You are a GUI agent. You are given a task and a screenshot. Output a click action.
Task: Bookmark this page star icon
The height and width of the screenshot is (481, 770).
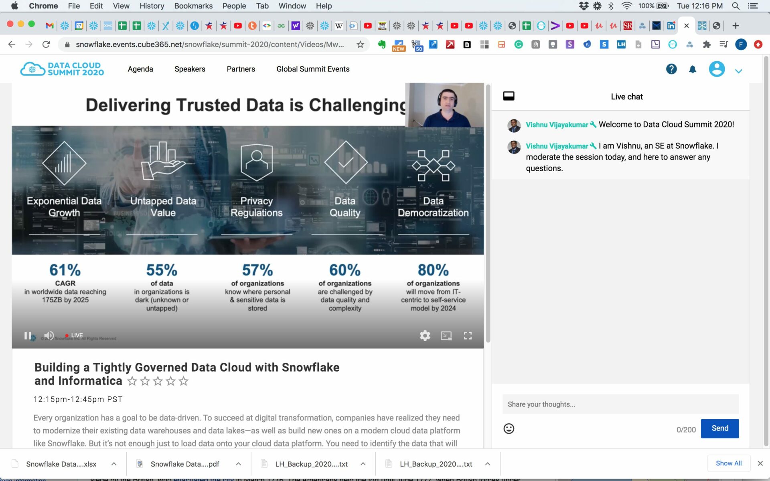click(360, 44)
